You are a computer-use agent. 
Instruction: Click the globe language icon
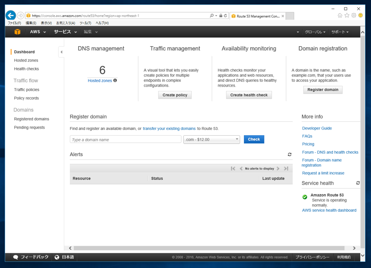(57, 257)
